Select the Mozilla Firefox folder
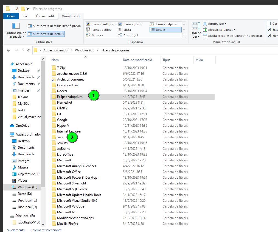Image resolution: width=278 pixels, height=232 pixels. [x=133, y=224]
